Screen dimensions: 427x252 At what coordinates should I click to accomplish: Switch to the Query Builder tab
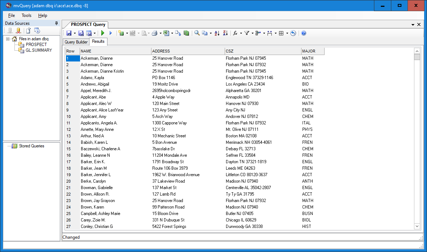point(76,42)
